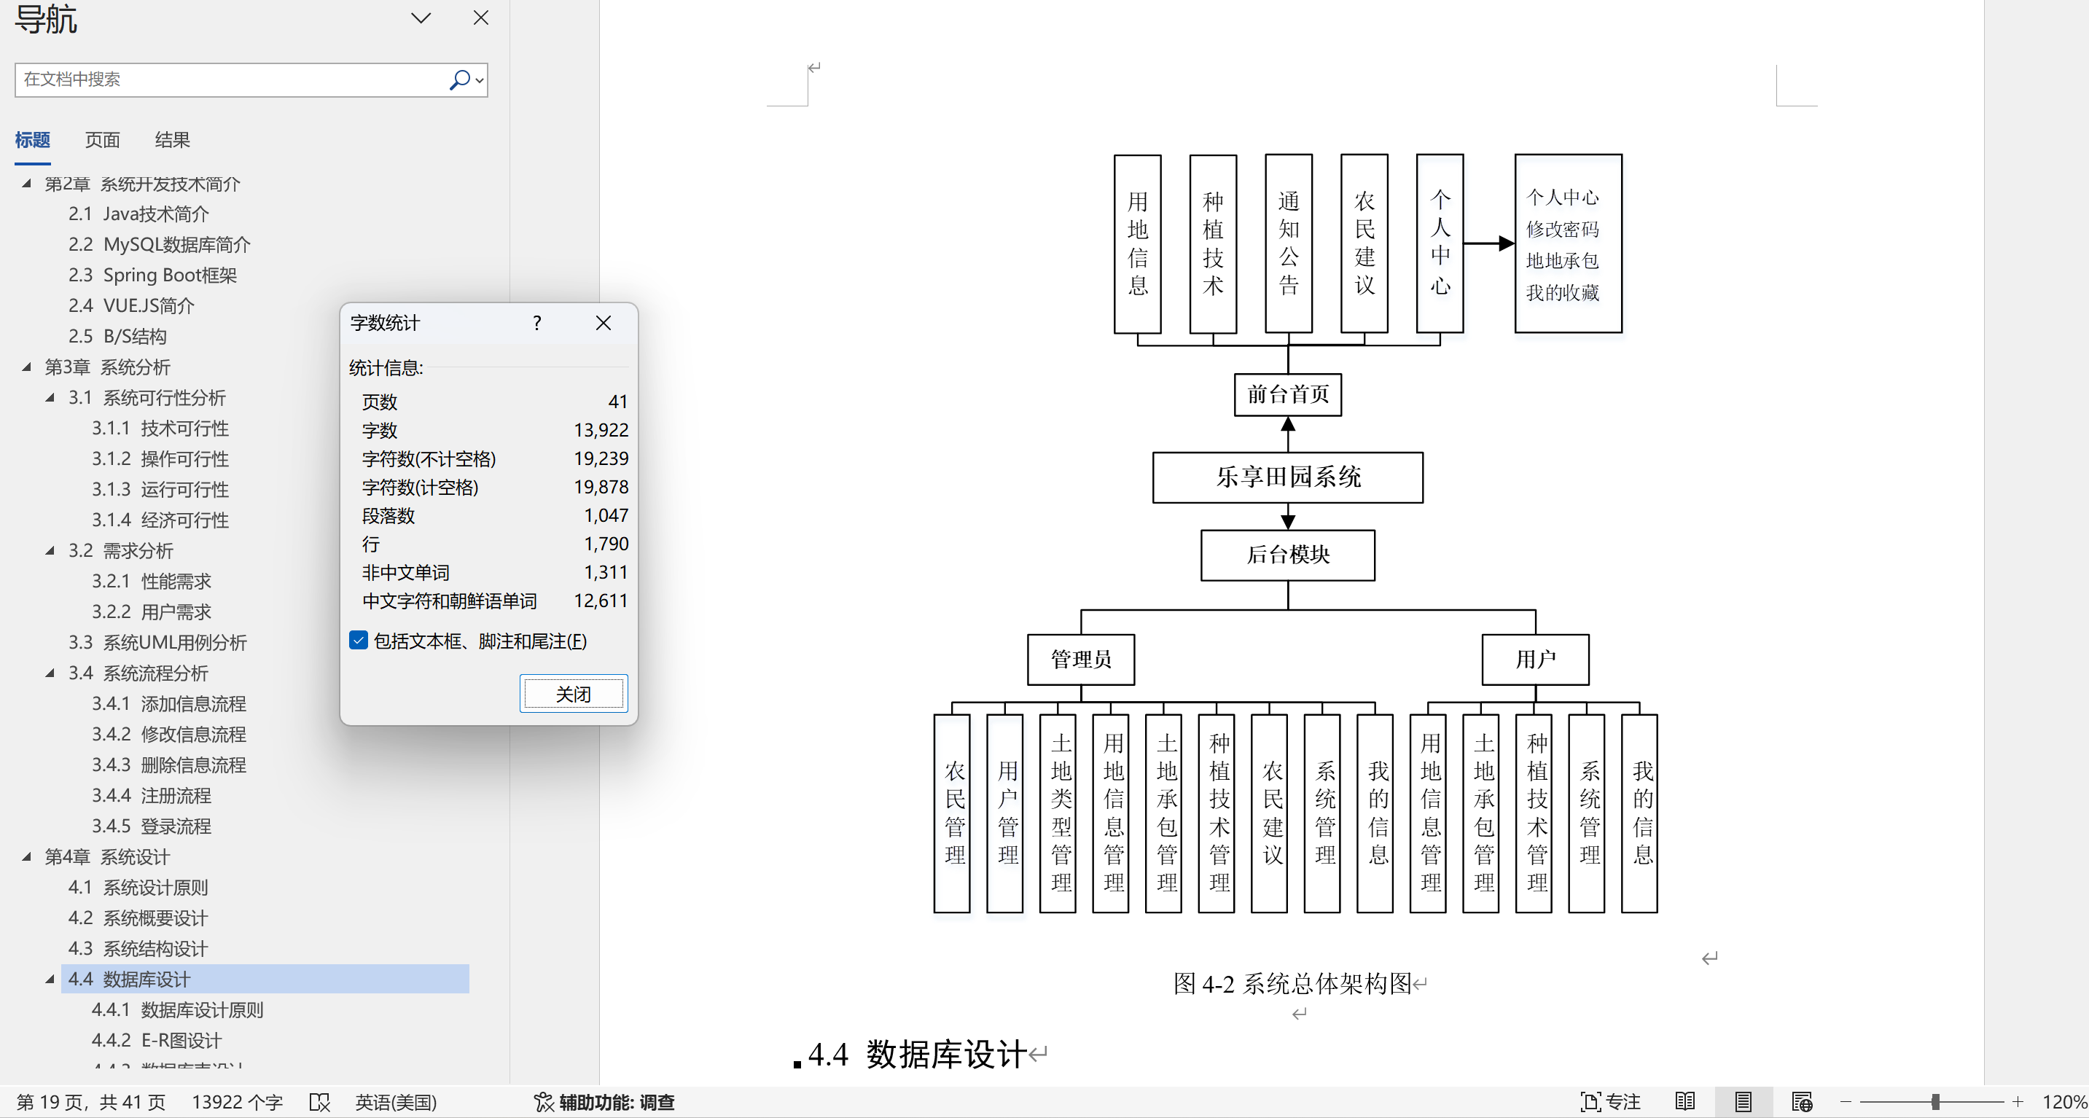The width and height of the screenshot is (2089, 1118).
Task: Jump to 2.4 VUE.JS简介 heading
Action: pos(131,305)
